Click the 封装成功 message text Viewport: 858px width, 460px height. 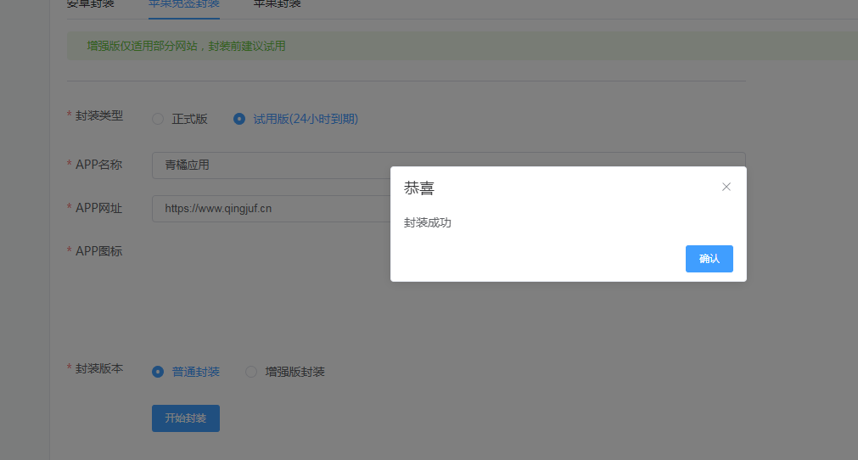coord(428,222)
